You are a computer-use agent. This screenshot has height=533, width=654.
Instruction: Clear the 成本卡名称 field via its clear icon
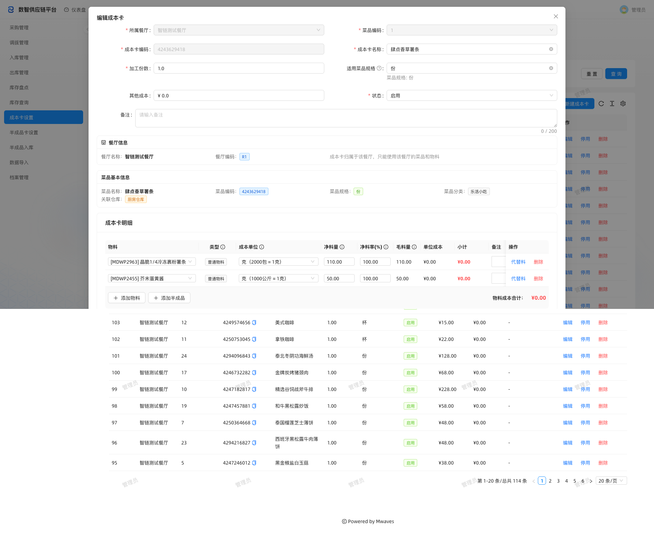point(551,49)
